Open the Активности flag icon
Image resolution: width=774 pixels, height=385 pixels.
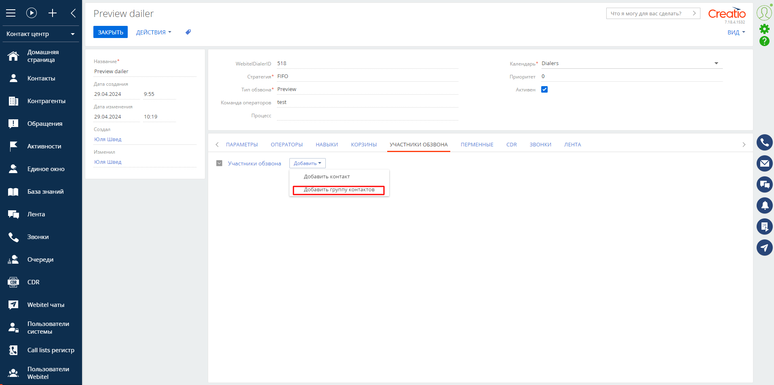tap(13, 146)
